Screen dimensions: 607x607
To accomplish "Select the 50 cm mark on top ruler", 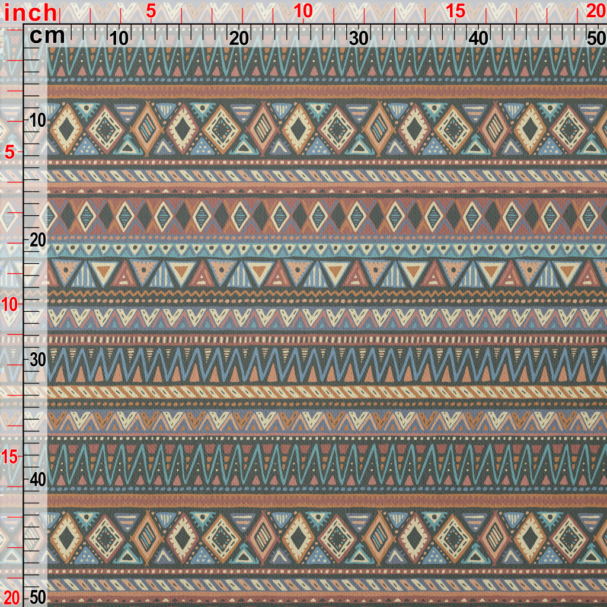I will (x=595, y=39).
